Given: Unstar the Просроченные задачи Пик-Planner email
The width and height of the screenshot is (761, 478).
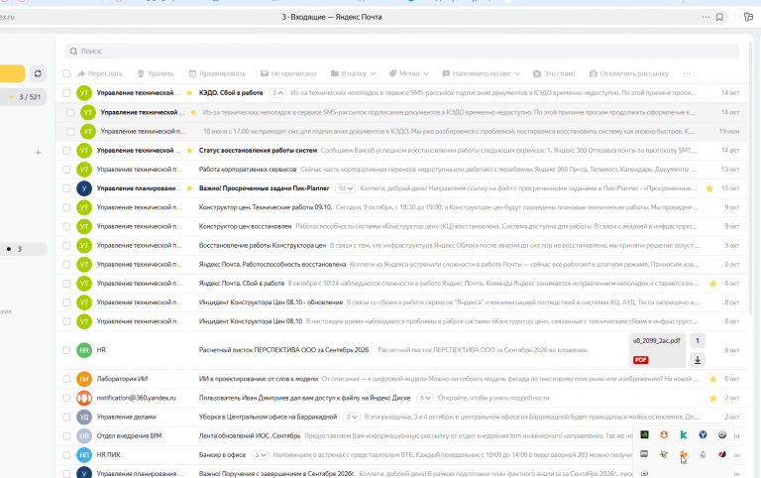Looking at the screenshot, I should pos(709,188).
